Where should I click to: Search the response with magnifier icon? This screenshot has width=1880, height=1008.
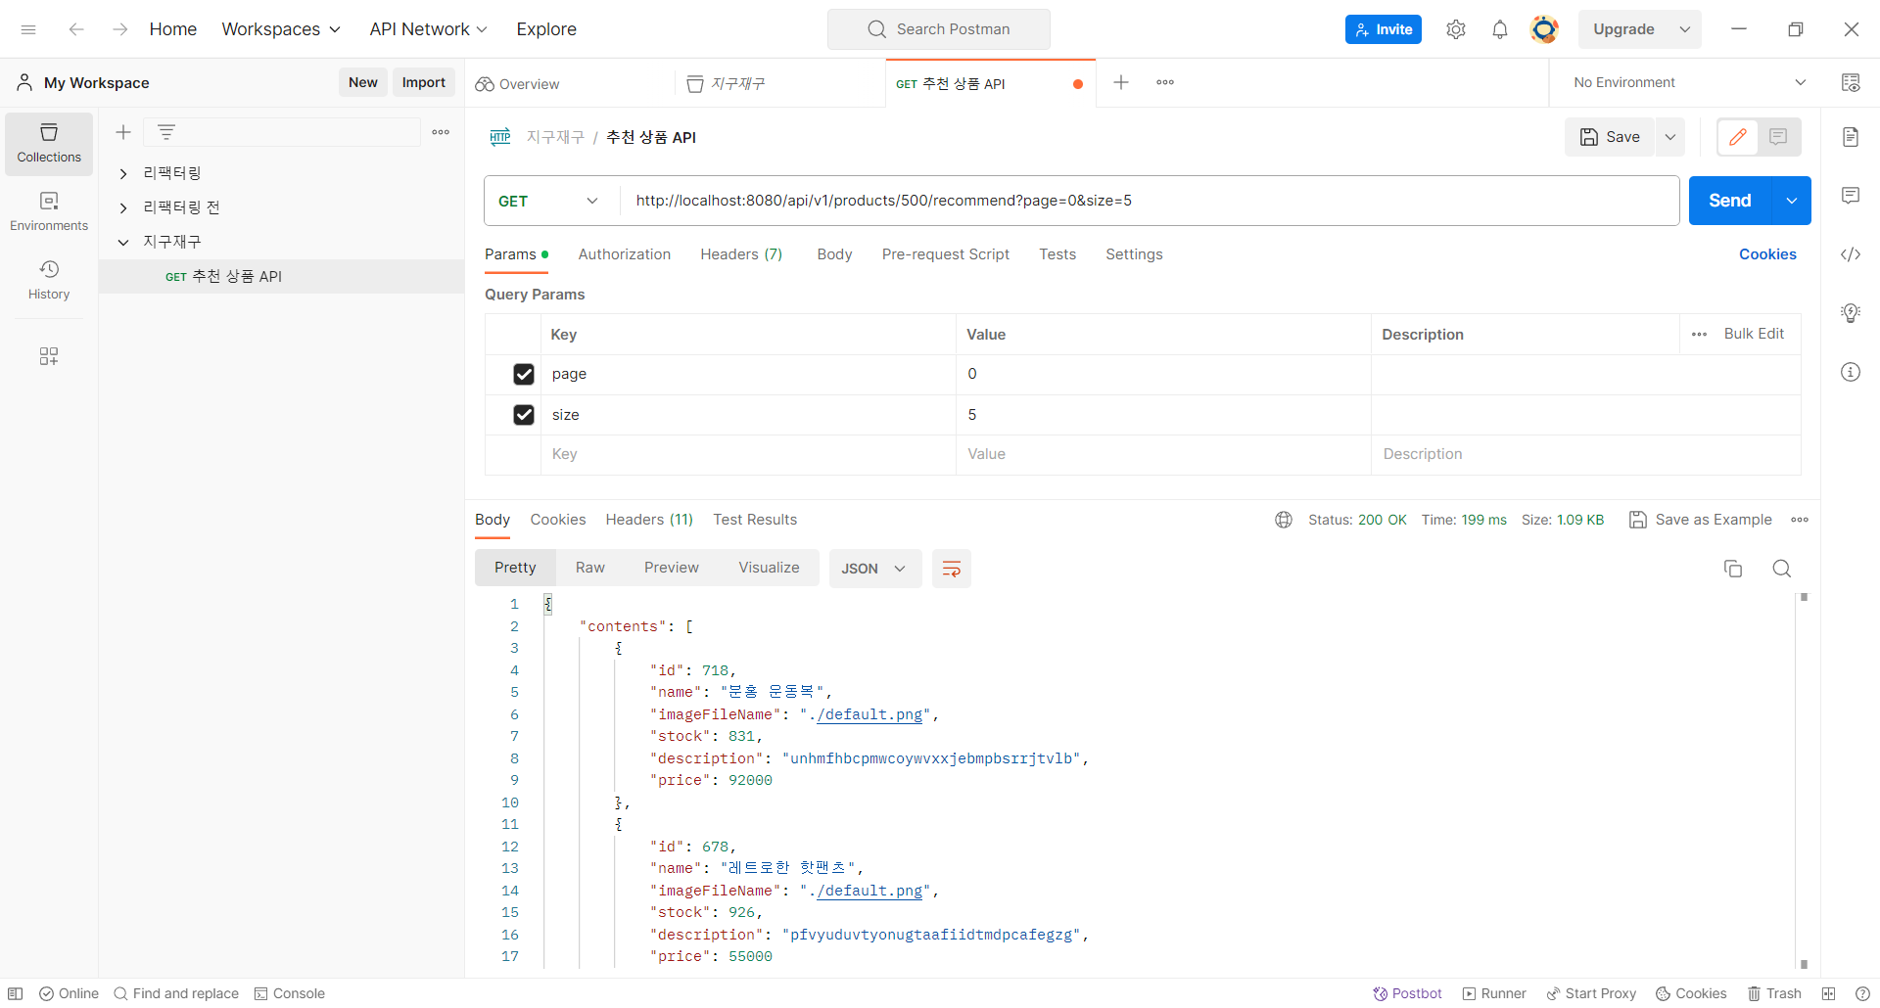pos(1781,569)
